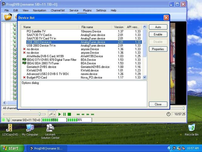This screenshot has height=152, width=202.
Task: Click device list scrollbar down arrow
Action: pos(145,77)
